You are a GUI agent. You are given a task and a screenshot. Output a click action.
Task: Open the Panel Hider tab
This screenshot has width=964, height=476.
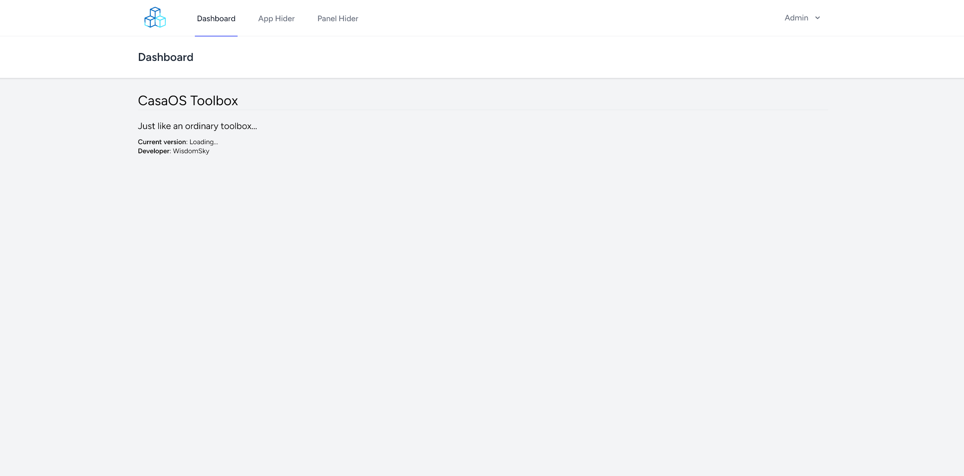point(337,19)
